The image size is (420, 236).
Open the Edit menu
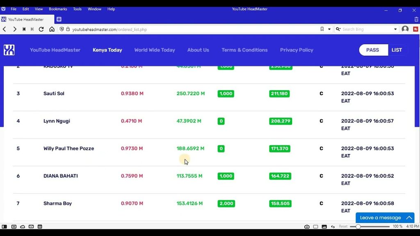[25, 9]
